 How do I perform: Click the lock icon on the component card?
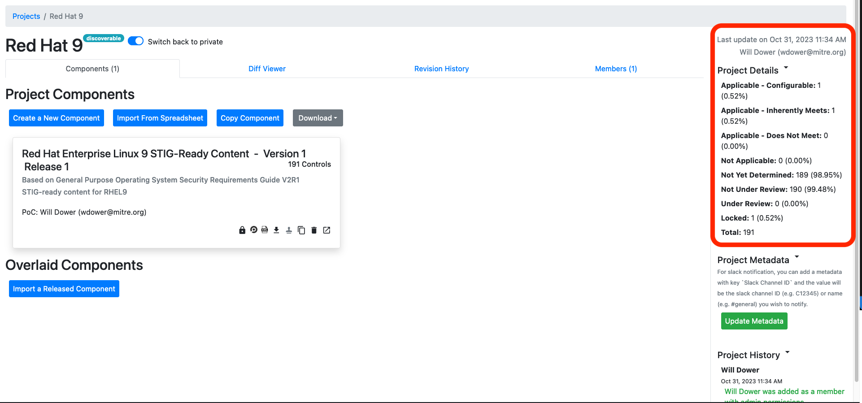tap(242, 230)
